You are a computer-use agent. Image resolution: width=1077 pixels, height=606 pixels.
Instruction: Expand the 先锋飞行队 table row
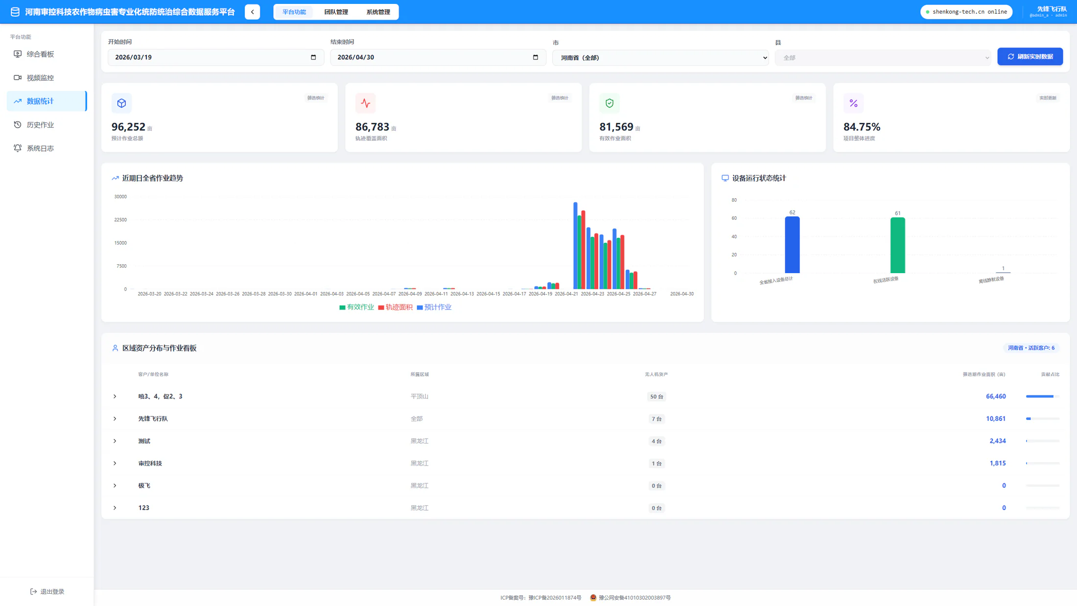115,419
